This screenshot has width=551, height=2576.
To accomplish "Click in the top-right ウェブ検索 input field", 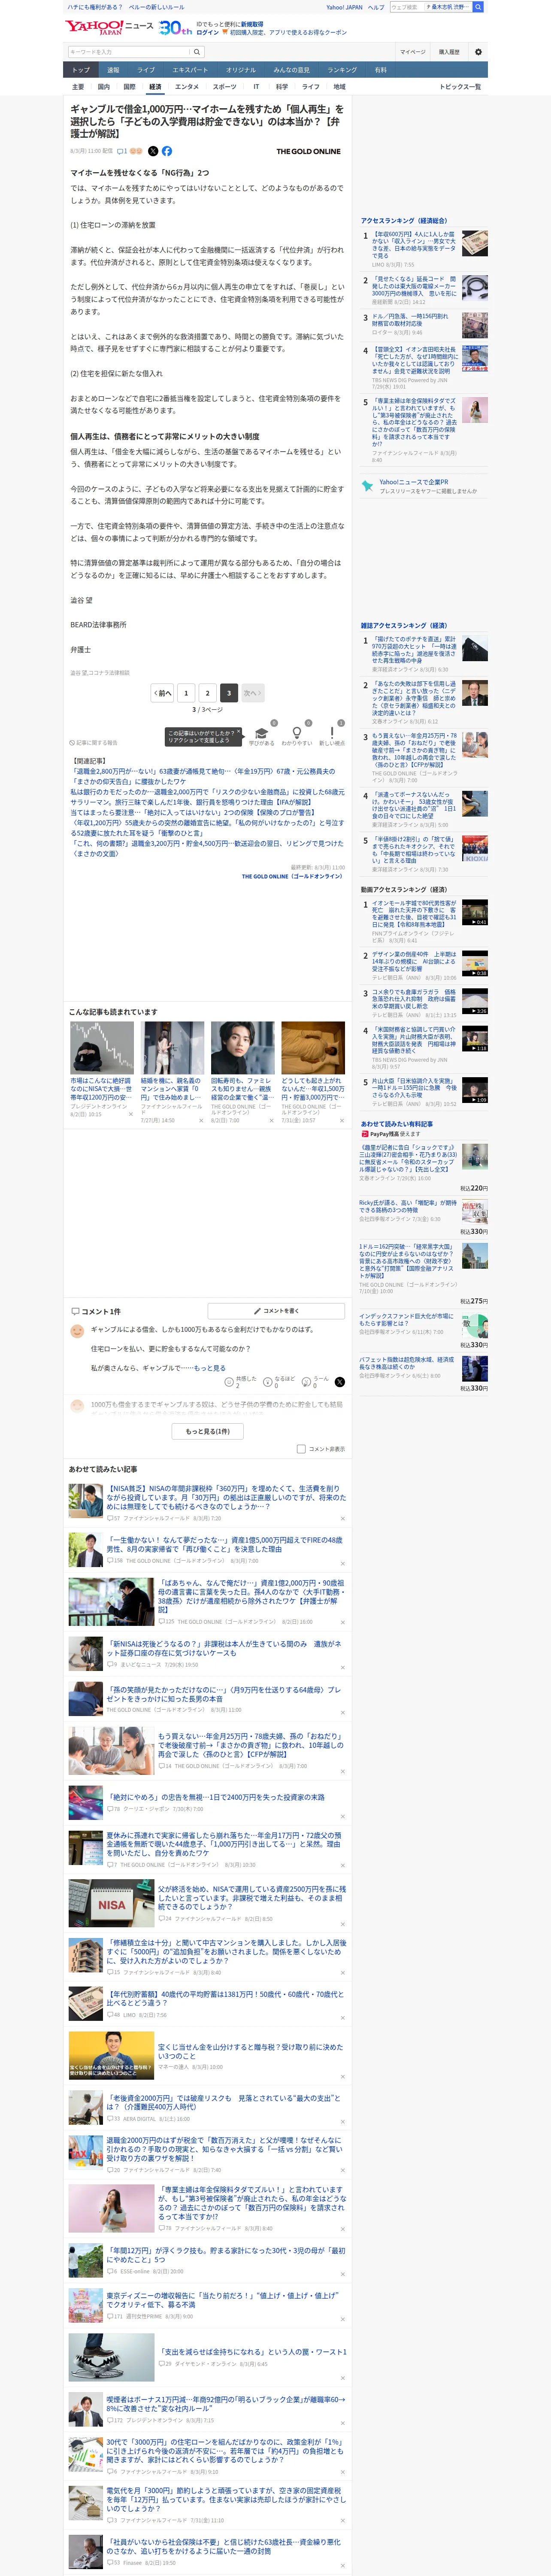I will click(x=406, y=7).
